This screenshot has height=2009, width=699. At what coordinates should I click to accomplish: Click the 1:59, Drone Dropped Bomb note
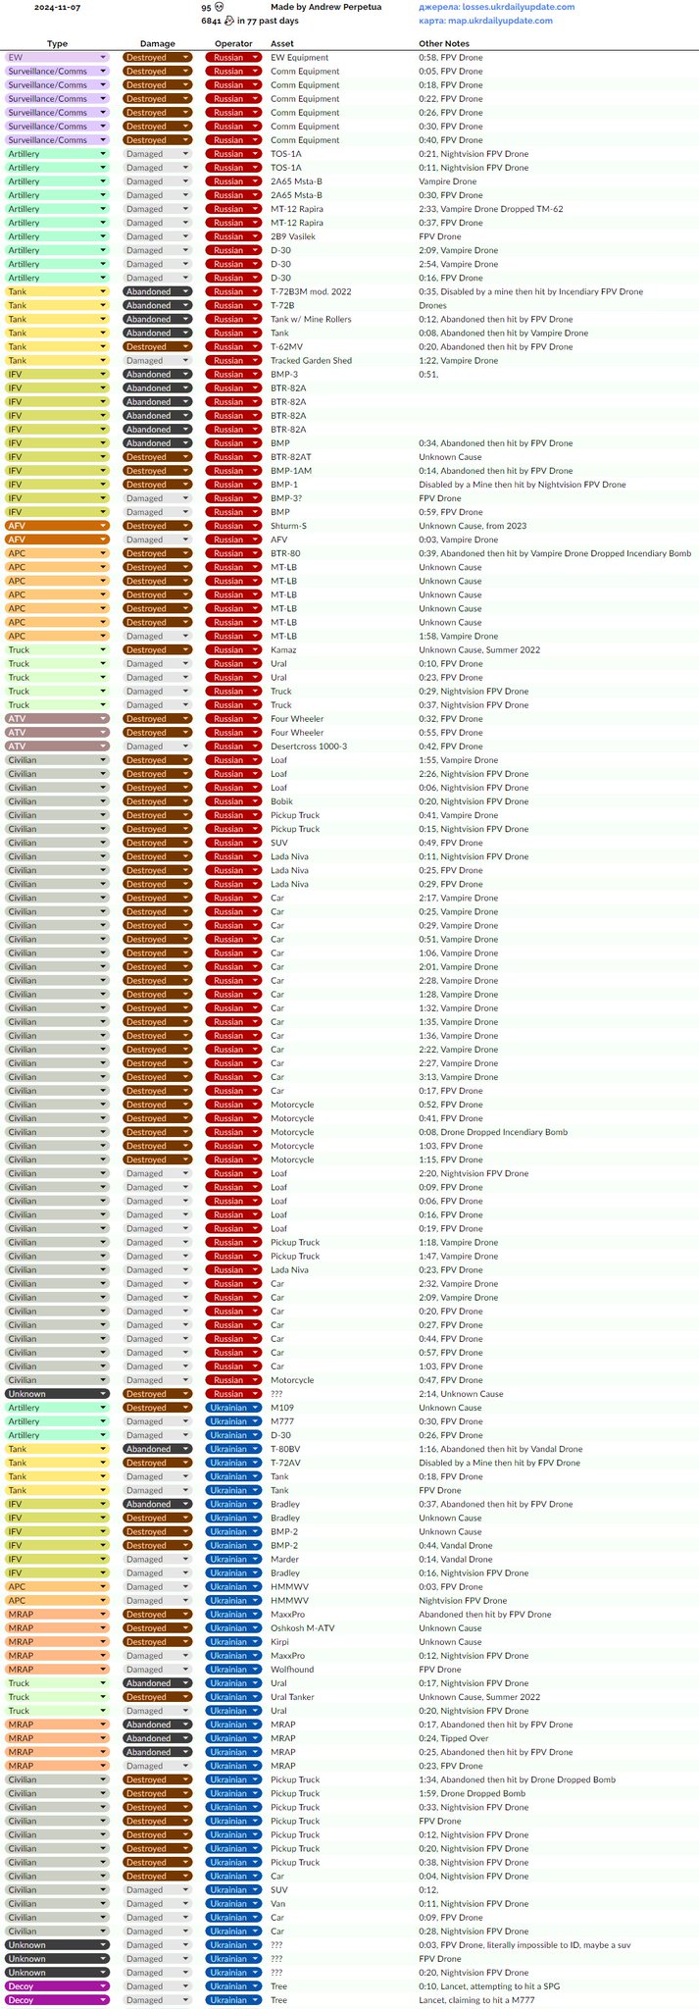(472, 1793)
